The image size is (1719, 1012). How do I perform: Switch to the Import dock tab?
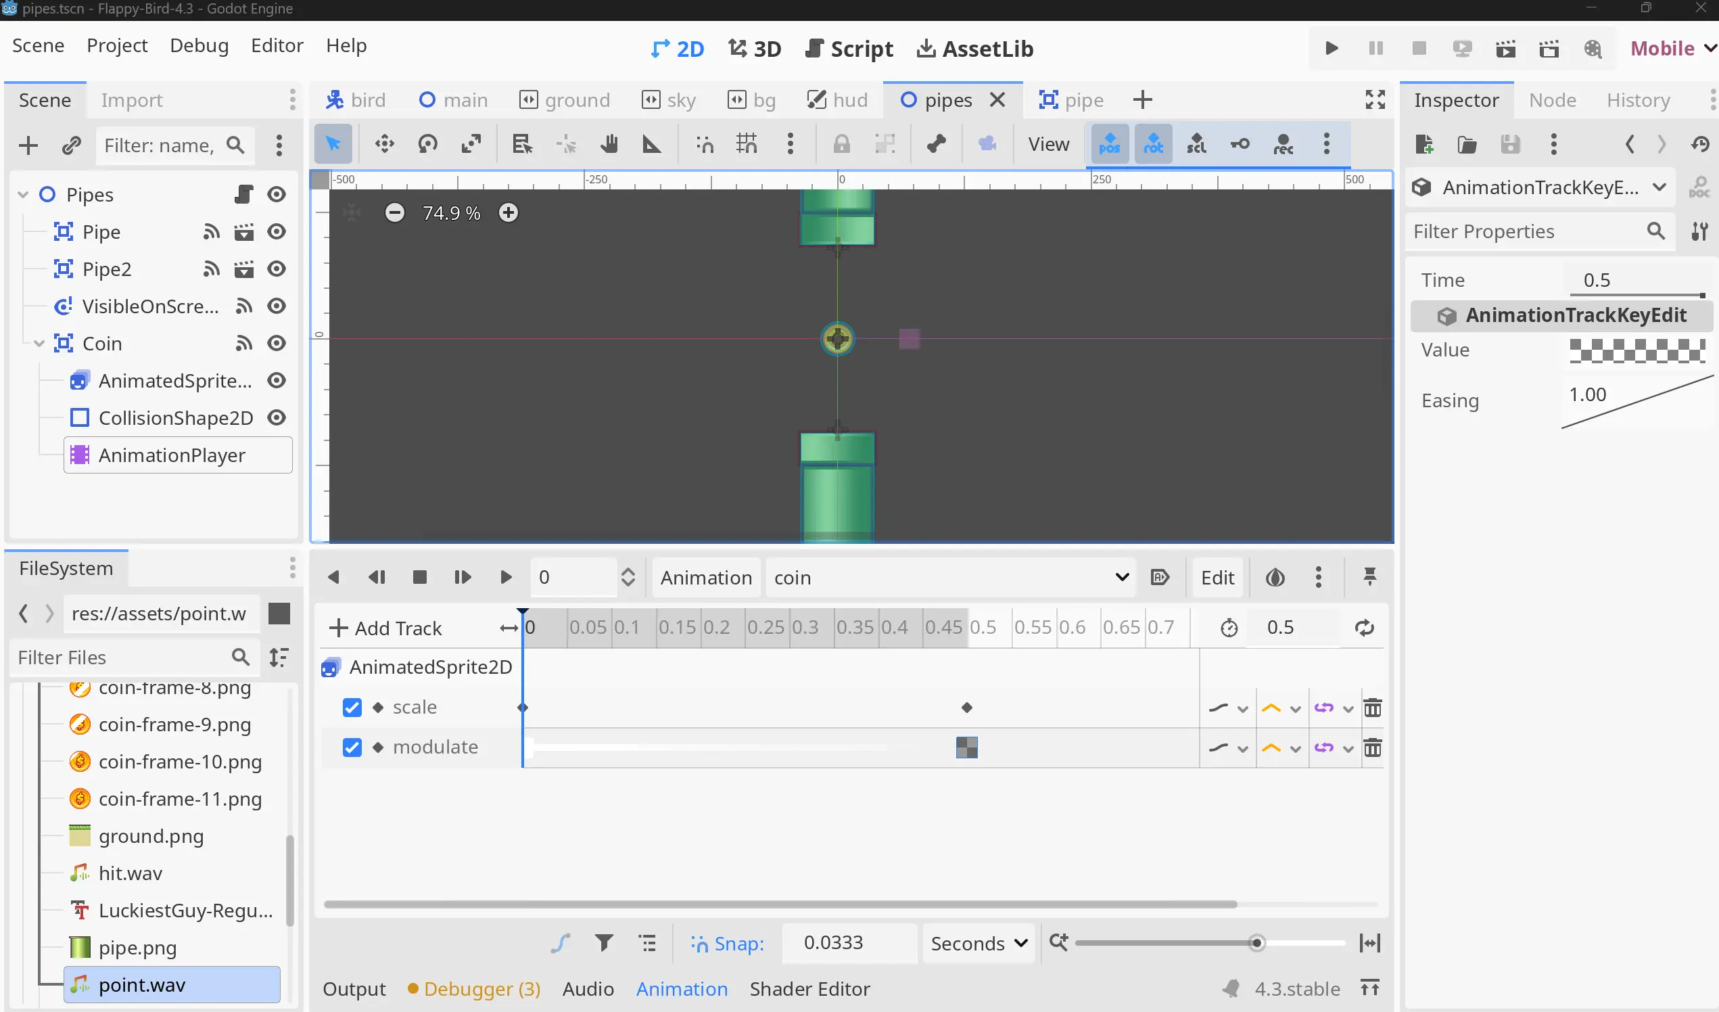point(132,100)
